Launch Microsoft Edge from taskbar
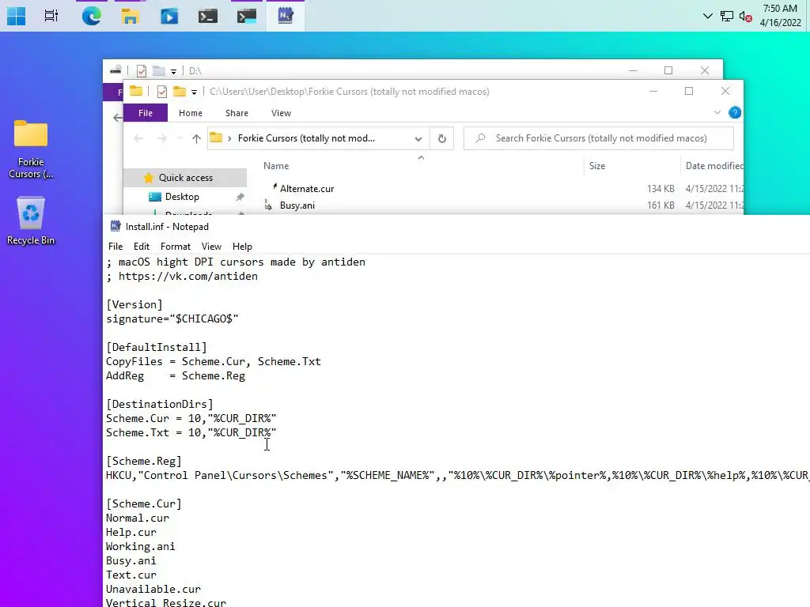This screenshot has width=810, height=607. (92, 16)
